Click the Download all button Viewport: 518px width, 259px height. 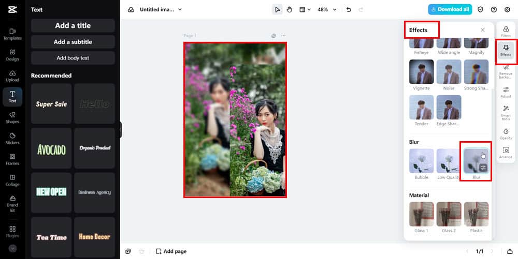(450, 9)
